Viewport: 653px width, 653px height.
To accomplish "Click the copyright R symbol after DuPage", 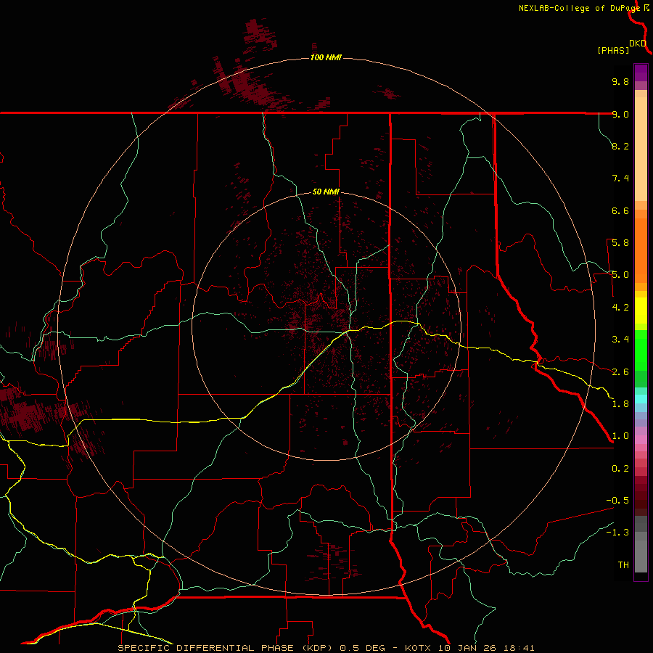I will pos(646,8).
